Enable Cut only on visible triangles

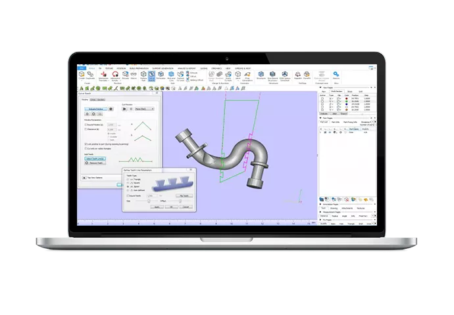(86, 148)
